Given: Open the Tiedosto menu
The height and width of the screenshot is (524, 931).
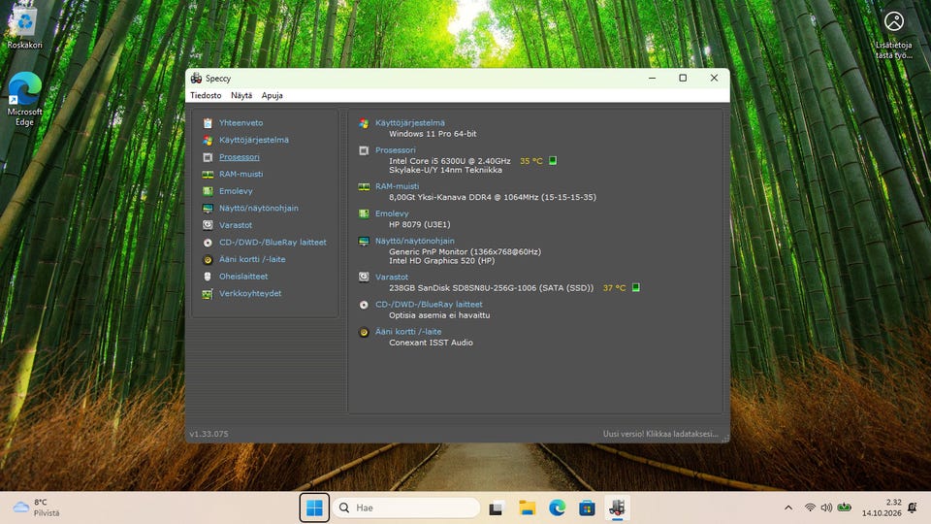Looking at the screenshot, I should (206, 95).
